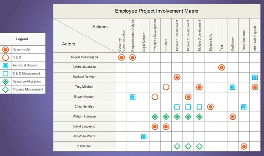Click Kevin Bell's Train Customer responsible marker

244,146
